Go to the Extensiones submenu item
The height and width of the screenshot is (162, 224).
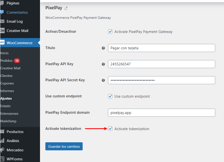pos(10,114)
